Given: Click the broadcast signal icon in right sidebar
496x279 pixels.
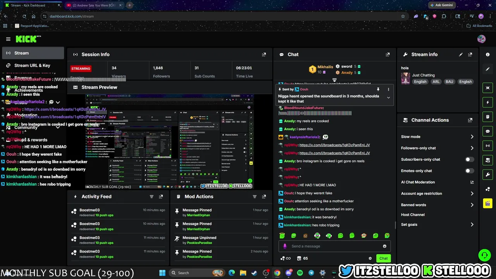Looking at the screenshot, I should click(x=487, y=146).
